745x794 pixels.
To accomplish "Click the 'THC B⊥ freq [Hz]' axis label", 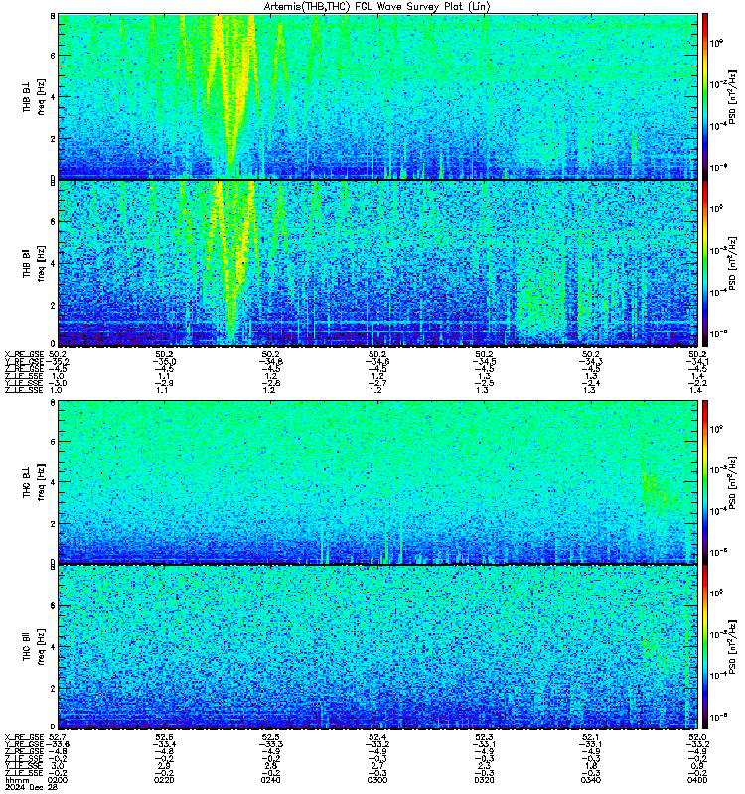I will pos(34,482).
